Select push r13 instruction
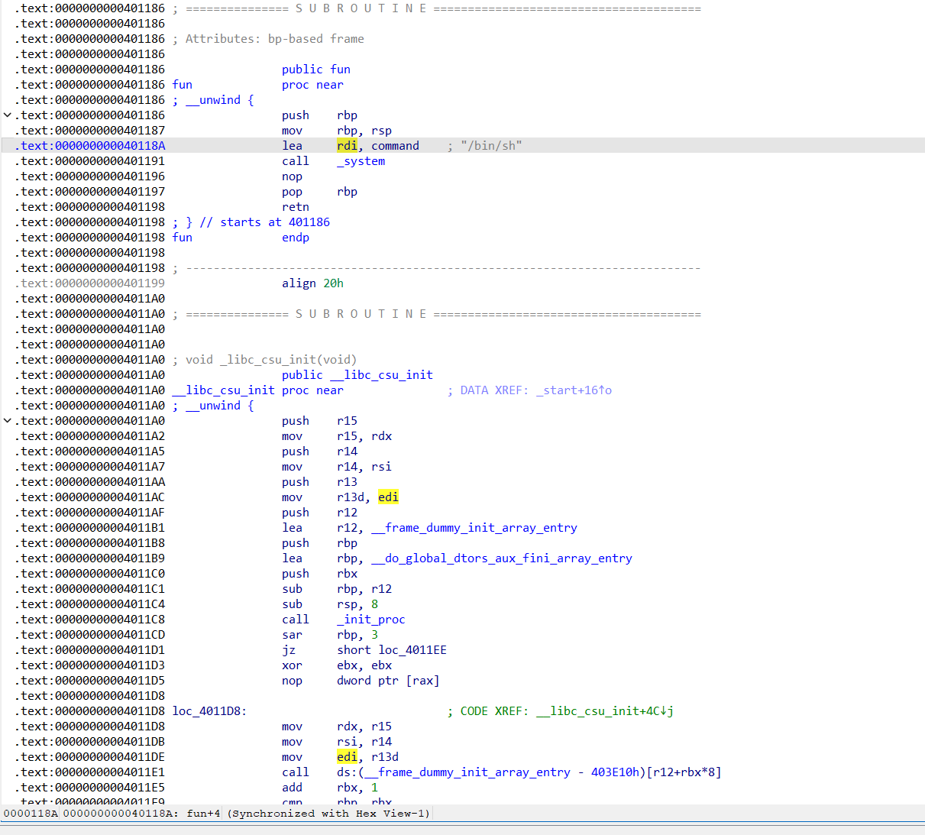Image resolution: width=925 pixels, height=835 pixels. (x=319, y=482)
